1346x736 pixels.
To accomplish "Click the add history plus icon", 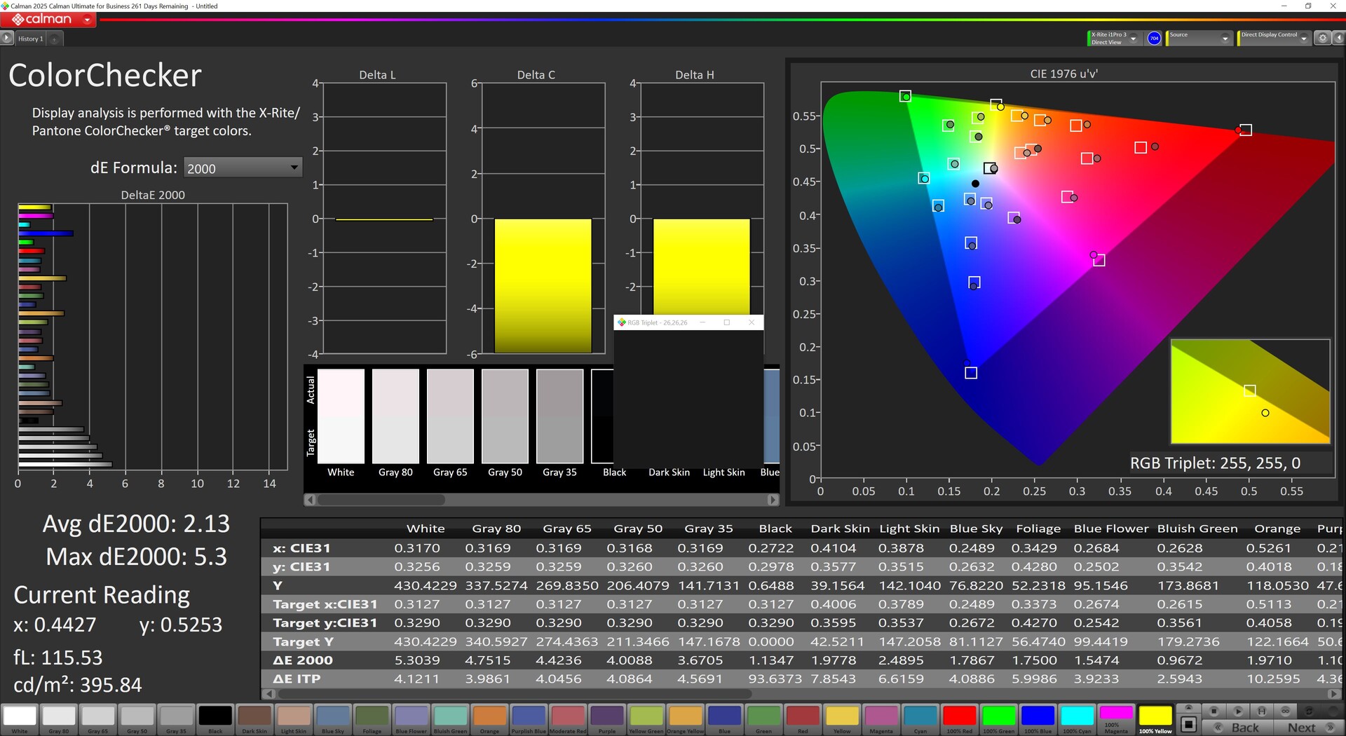I will point(55,39).
